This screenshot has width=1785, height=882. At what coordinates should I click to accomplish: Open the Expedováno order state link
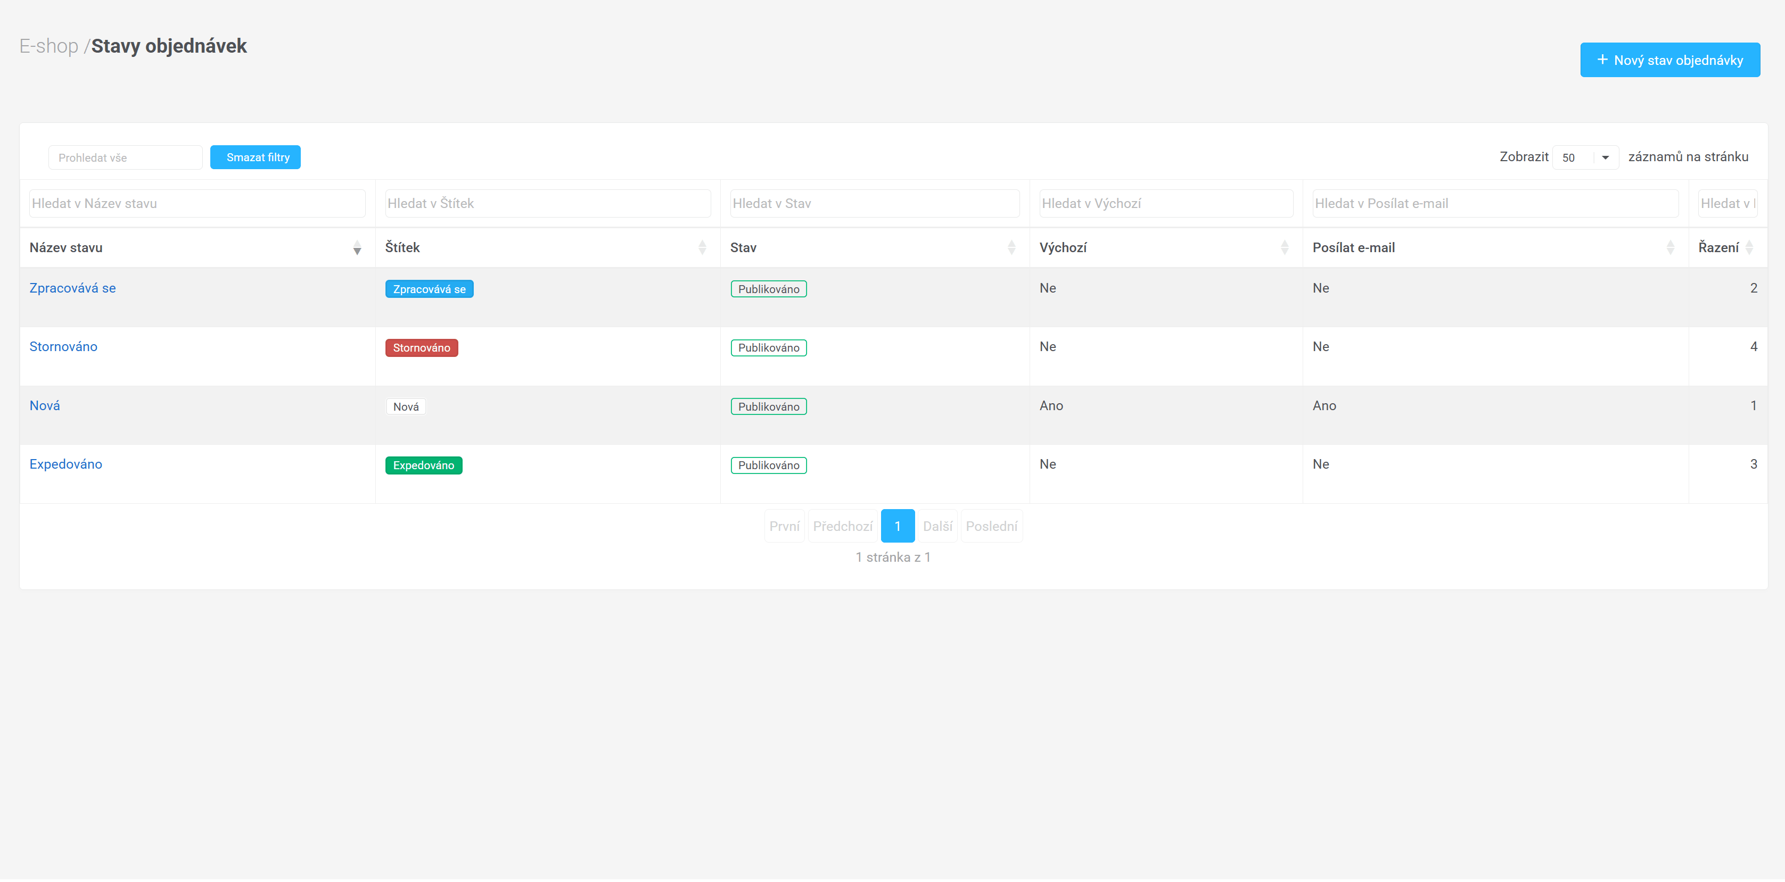tap(66, 464)
